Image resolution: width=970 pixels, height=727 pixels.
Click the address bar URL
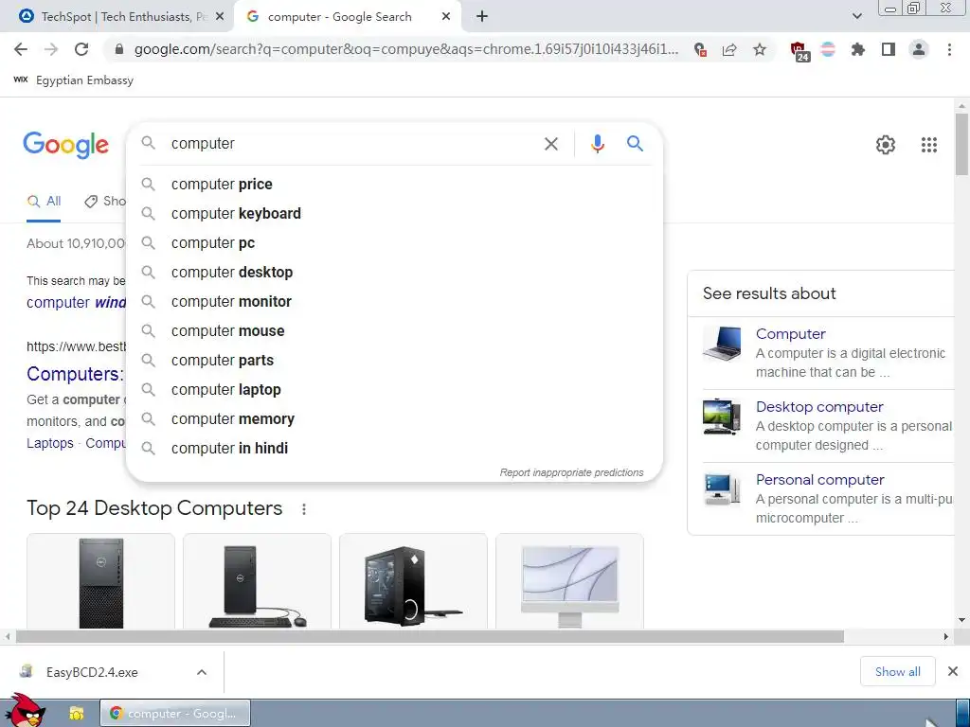point(405,49)
